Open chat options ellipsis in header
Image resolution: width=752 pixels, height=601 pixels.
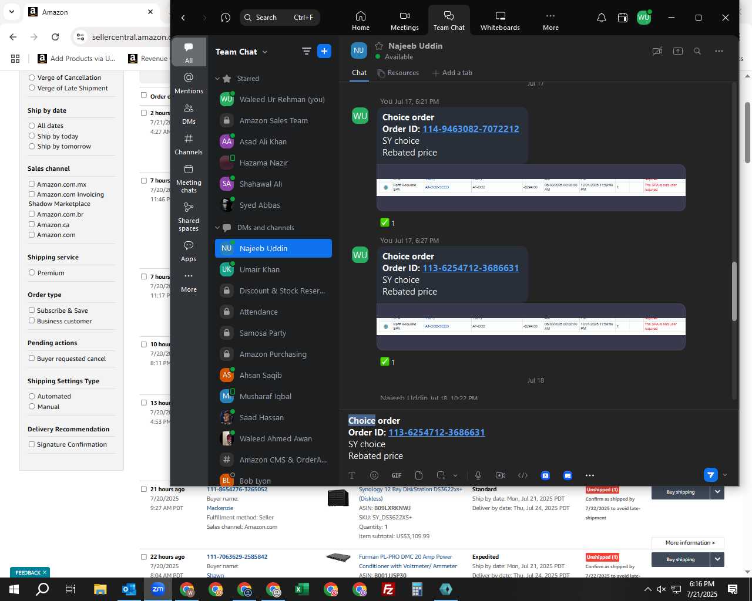click(x=719, y=51)
